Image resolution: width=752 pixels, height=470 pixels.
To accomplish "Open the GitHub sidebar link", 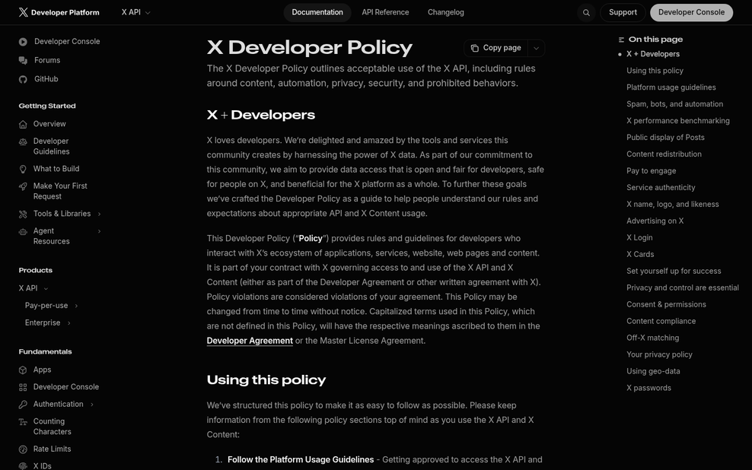I will (x=46, y=79).
